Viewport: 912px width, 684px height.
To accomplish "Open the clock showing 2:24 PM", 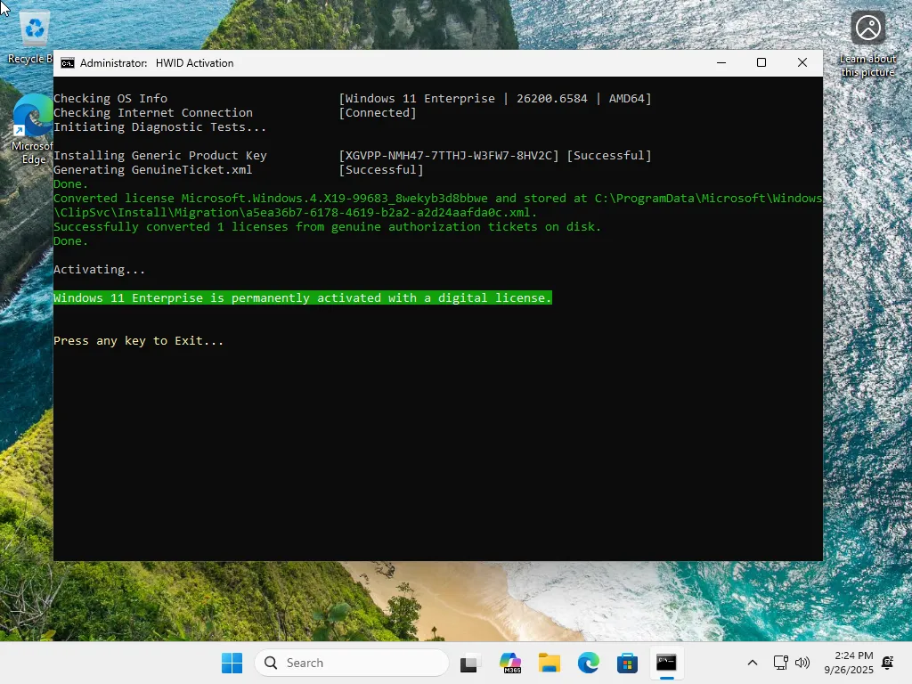I will pyautogui.click(x=849, y=663).
